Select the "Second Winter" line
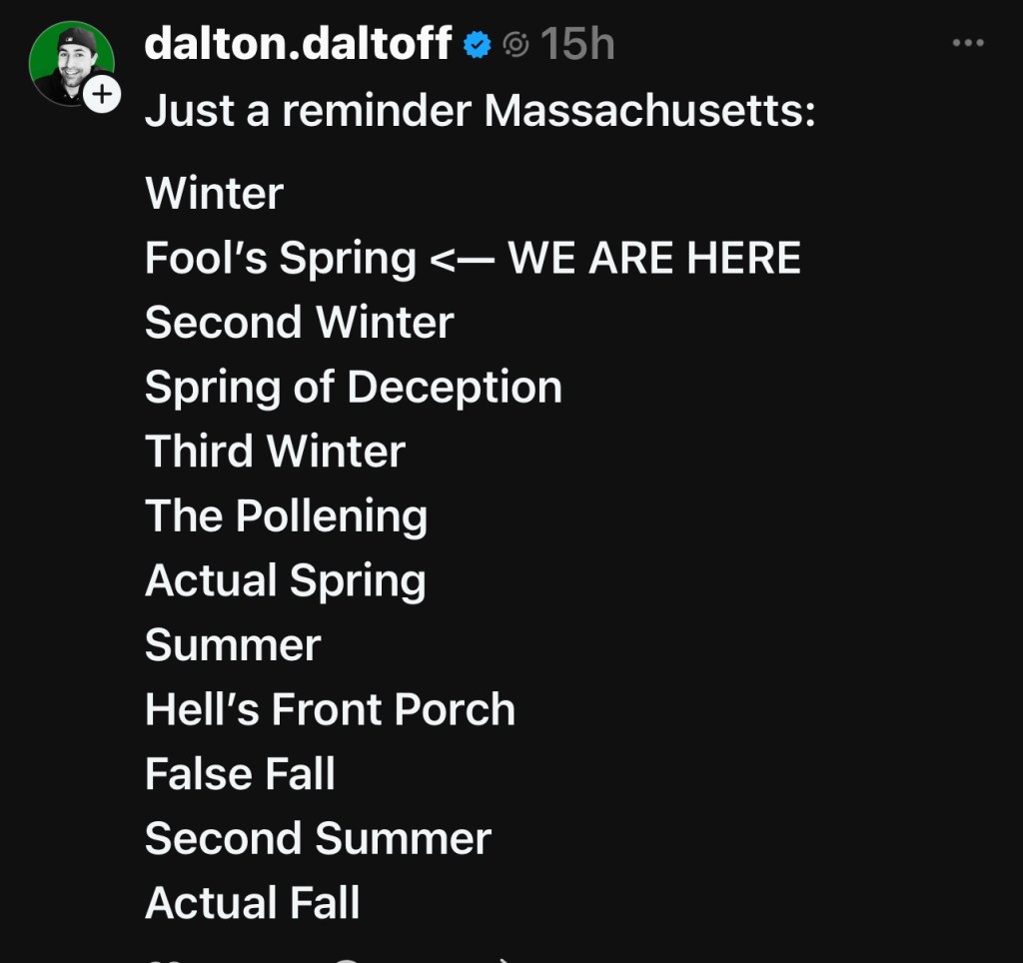The height and width of the screenshot is (963, 1023). tap(299, 323)
